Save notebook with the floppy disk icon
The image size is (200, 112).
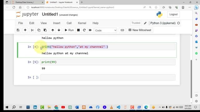18,30
